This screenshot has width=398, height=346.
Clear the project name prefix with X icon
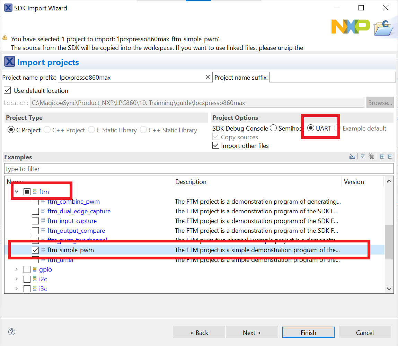tap(208, 77)
